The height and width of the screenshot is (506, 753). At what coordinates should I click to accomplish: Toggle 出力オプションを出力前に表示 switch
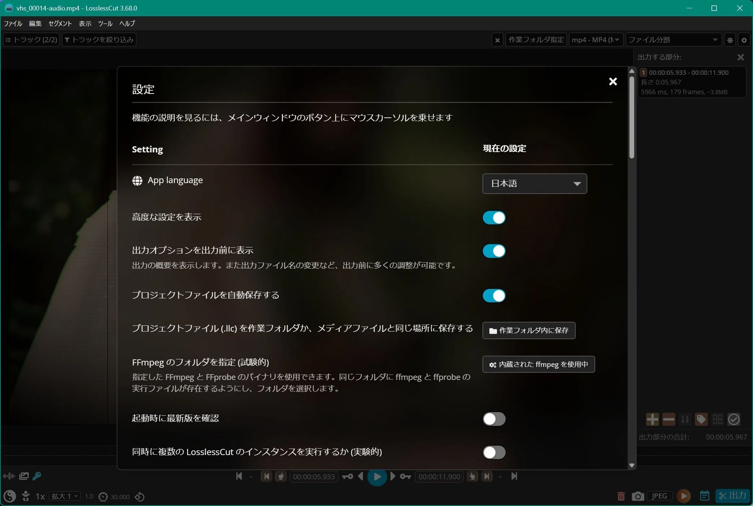494,251
